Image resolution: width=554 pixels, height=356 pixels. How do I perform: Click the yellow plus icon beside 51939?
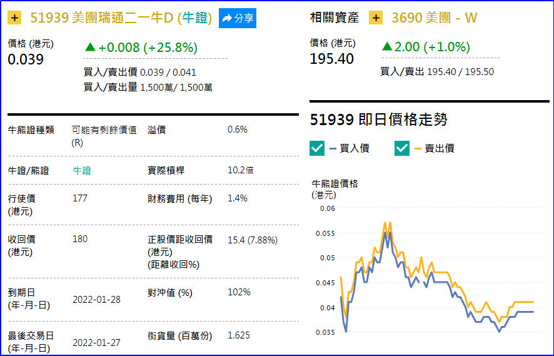(x=14, y=18)
